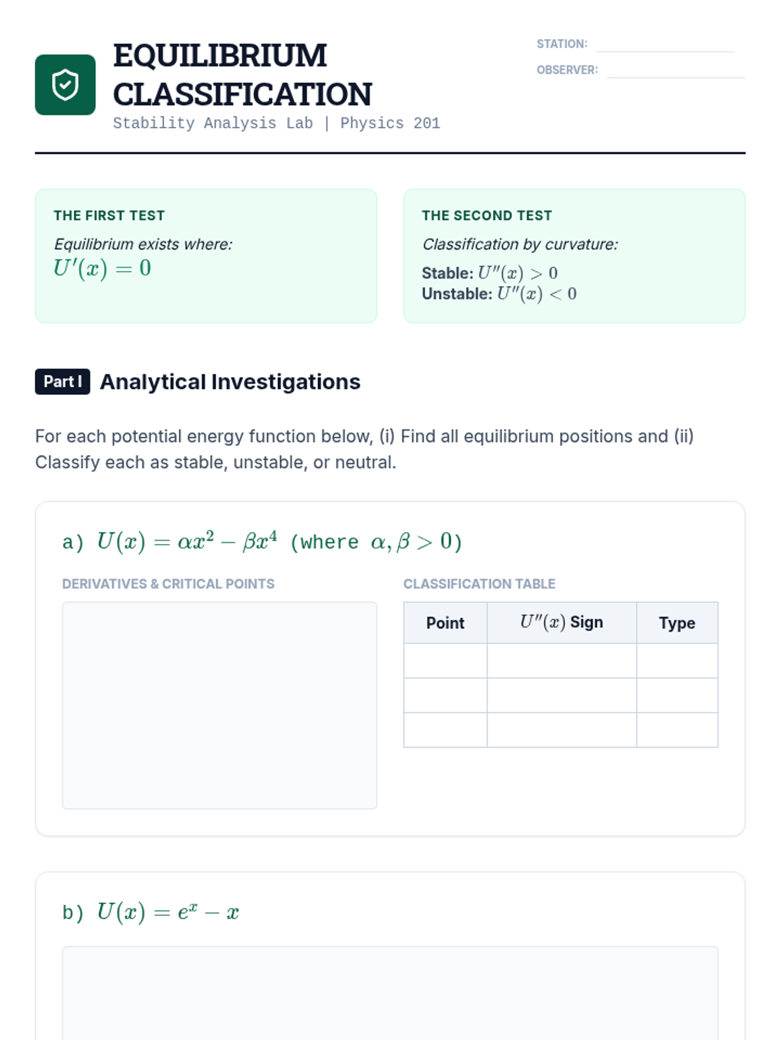This screenshot has width=780, height=1040.
Task: Click second row Point cell in table
Action: click(445, 695)
